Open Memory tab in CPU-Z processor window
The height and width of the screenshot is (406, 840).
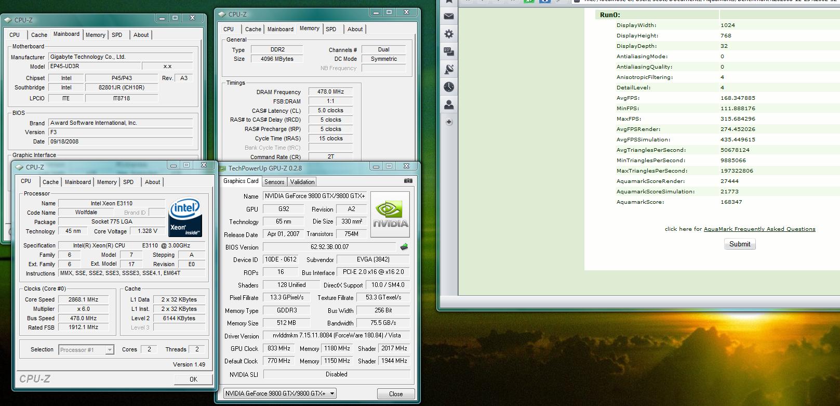tap(107, 182)
